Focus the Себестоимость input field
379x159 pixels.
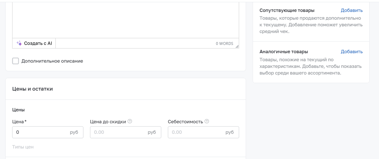tap(203, 132)
